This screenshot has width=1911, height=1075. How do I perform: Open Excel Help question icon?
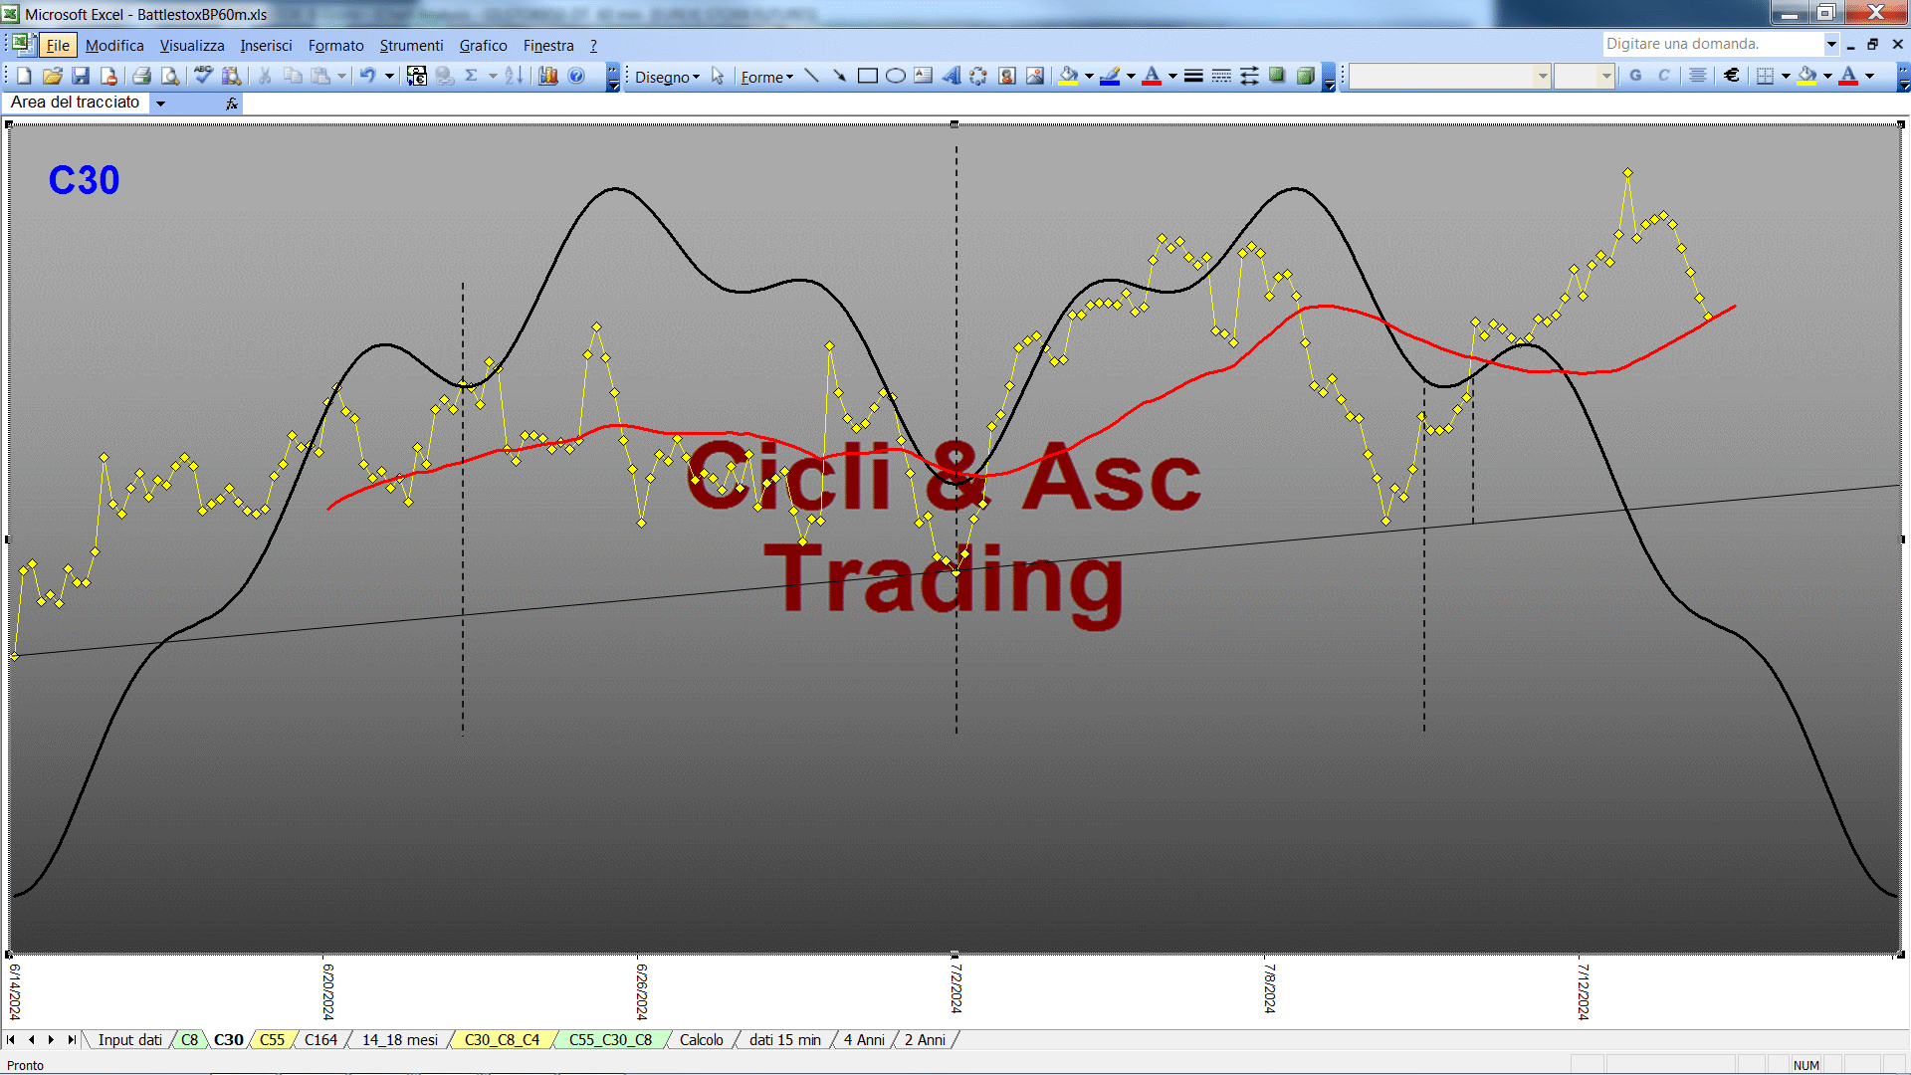pyautogui.click(x=576, y=76)
